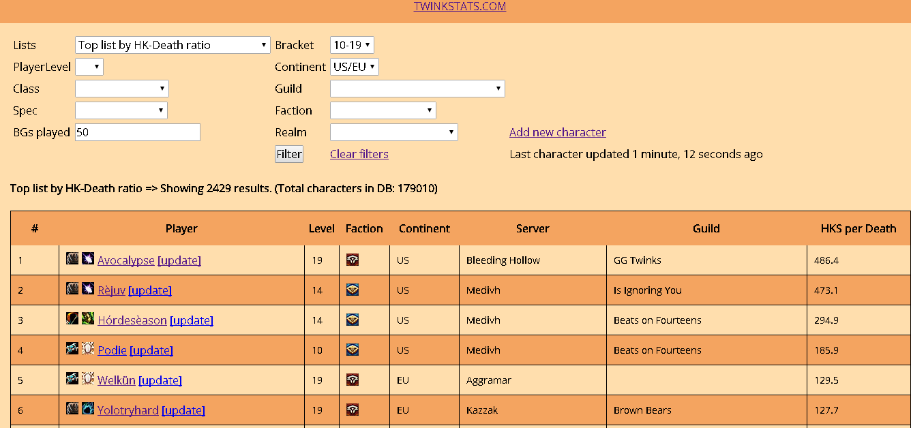Click the shield spec icon beside Welkün
The width and height of the screenshot is (911, 428).
pyautogui.click(x=88, y=379)
